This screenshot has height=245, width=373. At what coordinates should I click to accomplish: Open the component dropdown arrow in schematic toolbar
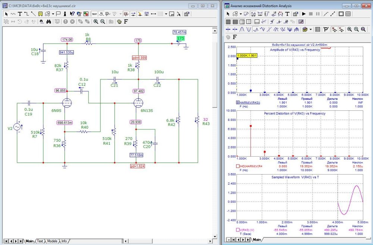pos(53,14)
